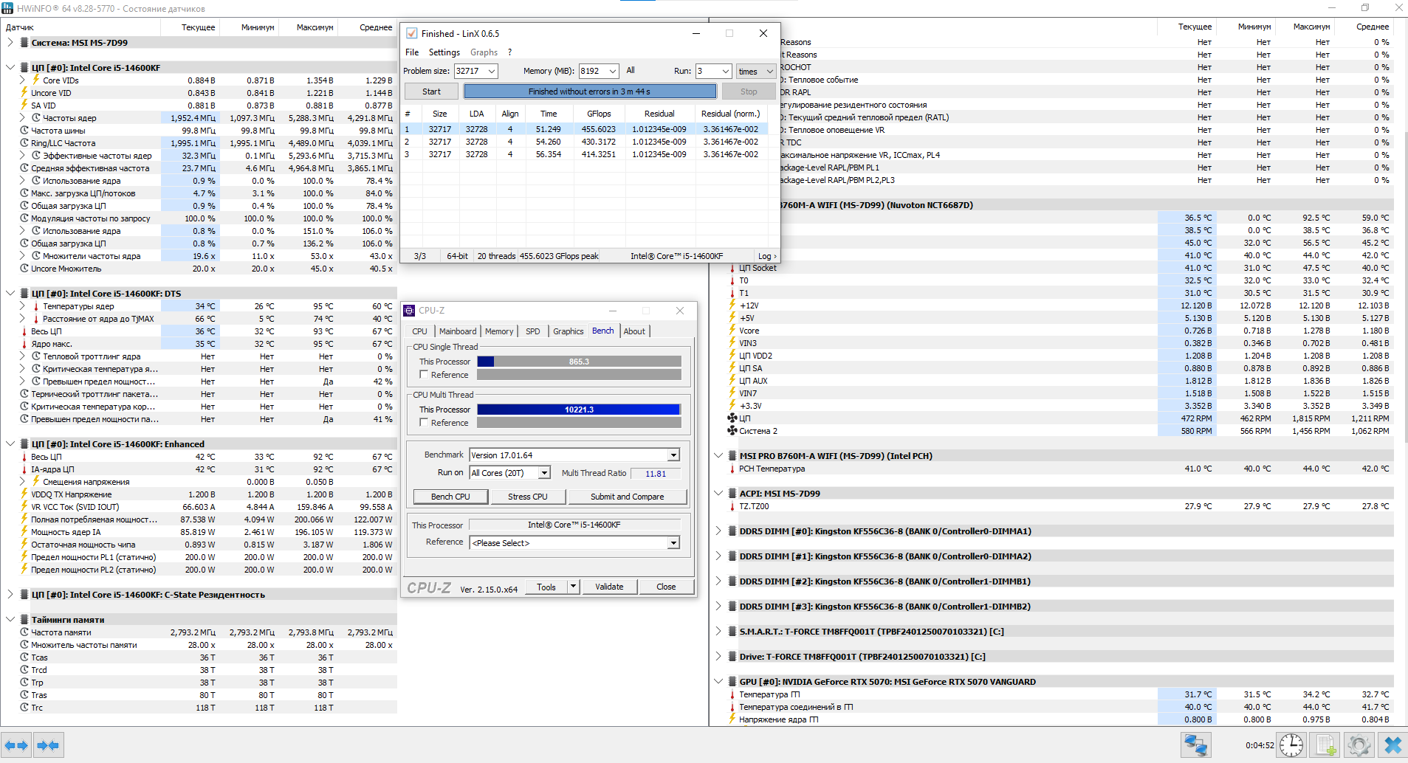Open LinX Problem size dropdown
Viewport: 1408px width, 763px height.
click(x=491, y=71)
